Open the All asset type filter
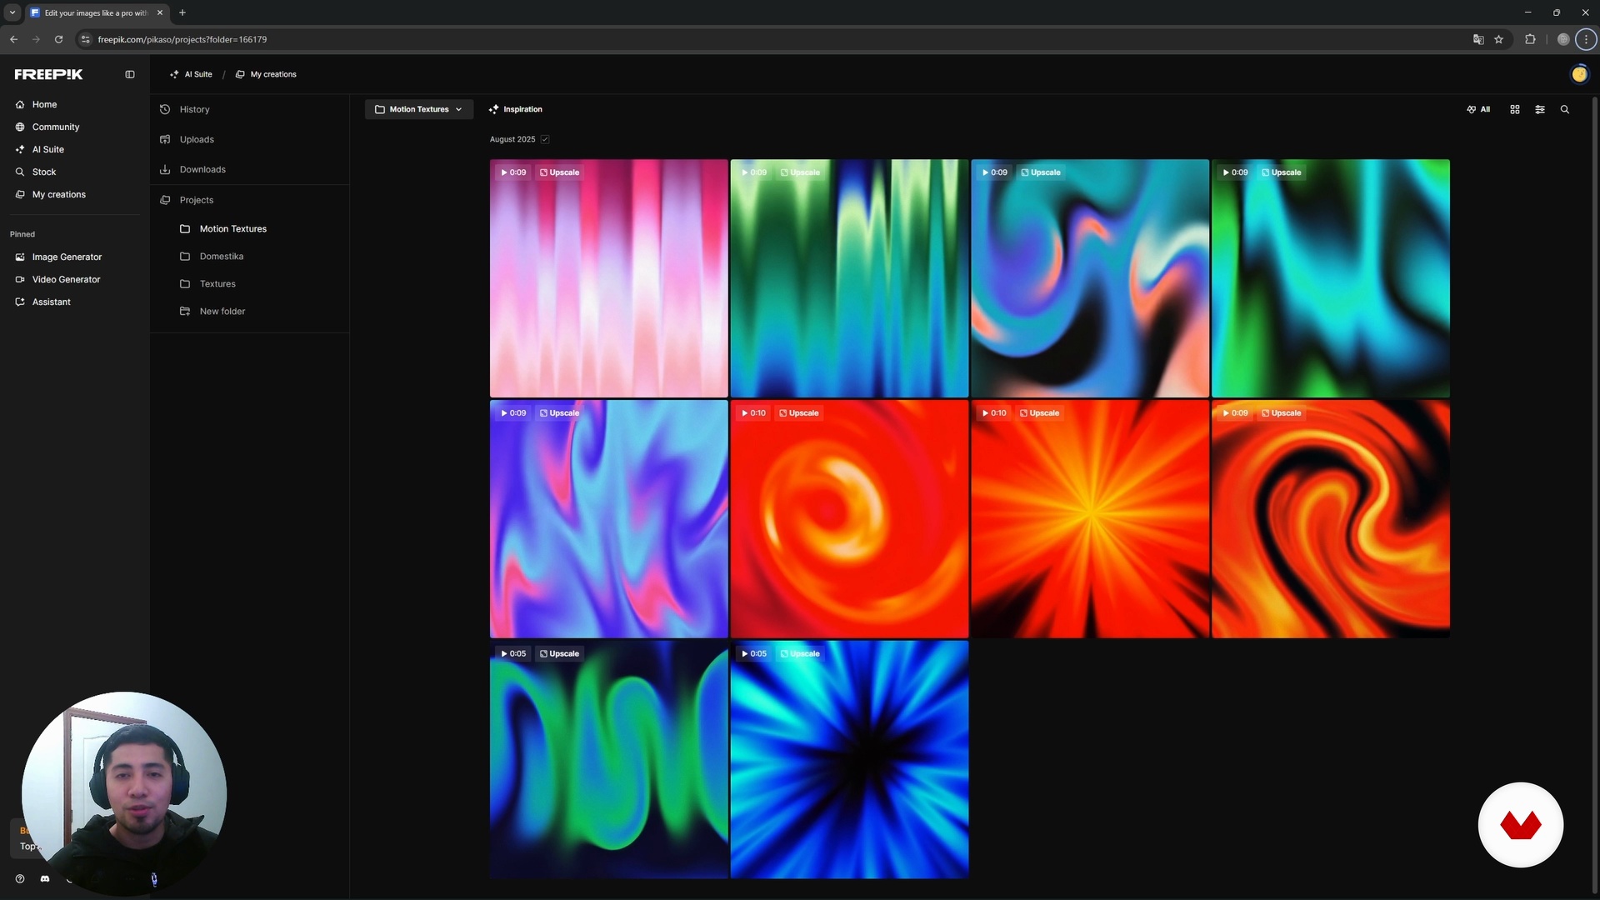 tap(1478, 109)
